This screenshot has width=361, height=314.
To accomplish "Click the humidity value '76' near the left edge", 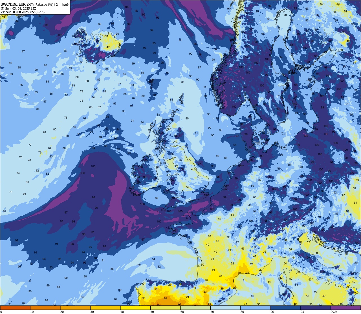I will (21, 157).
